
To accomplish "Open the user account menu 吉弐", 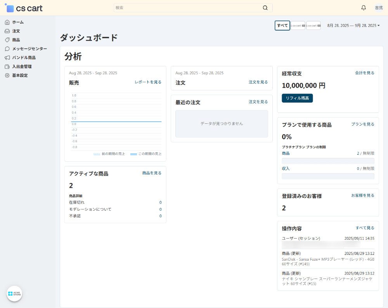I will pyautogui.click(x=378, y=8).
